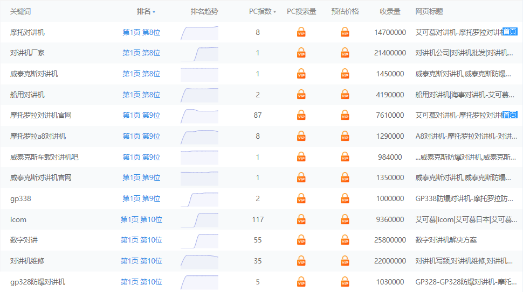This screenshot has height=292, width=523.
Task: Click 预估价格 VIP lock for icom row
Action: point(345,219)
